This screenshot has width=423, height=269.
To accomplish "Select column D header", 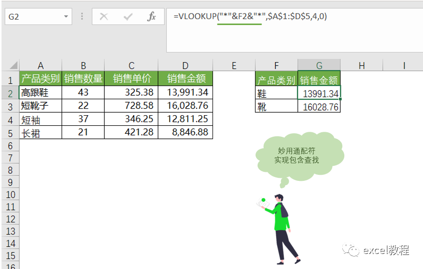I will (x=185, y=65).
